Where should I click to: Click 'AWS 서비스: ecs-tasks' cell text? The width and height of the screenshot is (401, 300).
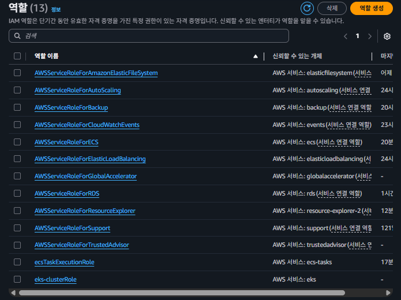(302, 262)
